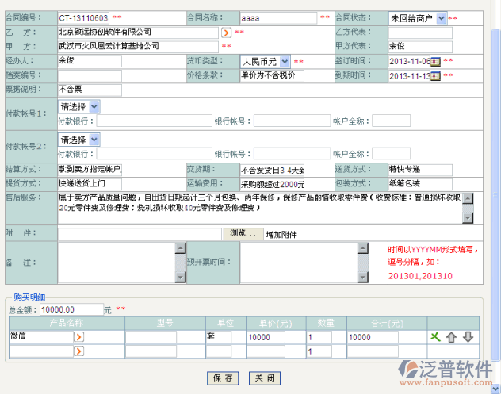The image size is (501, 395).
Task: Click the 浏览 file browse button
Action: pyautogui.click(x=243, y=233)
